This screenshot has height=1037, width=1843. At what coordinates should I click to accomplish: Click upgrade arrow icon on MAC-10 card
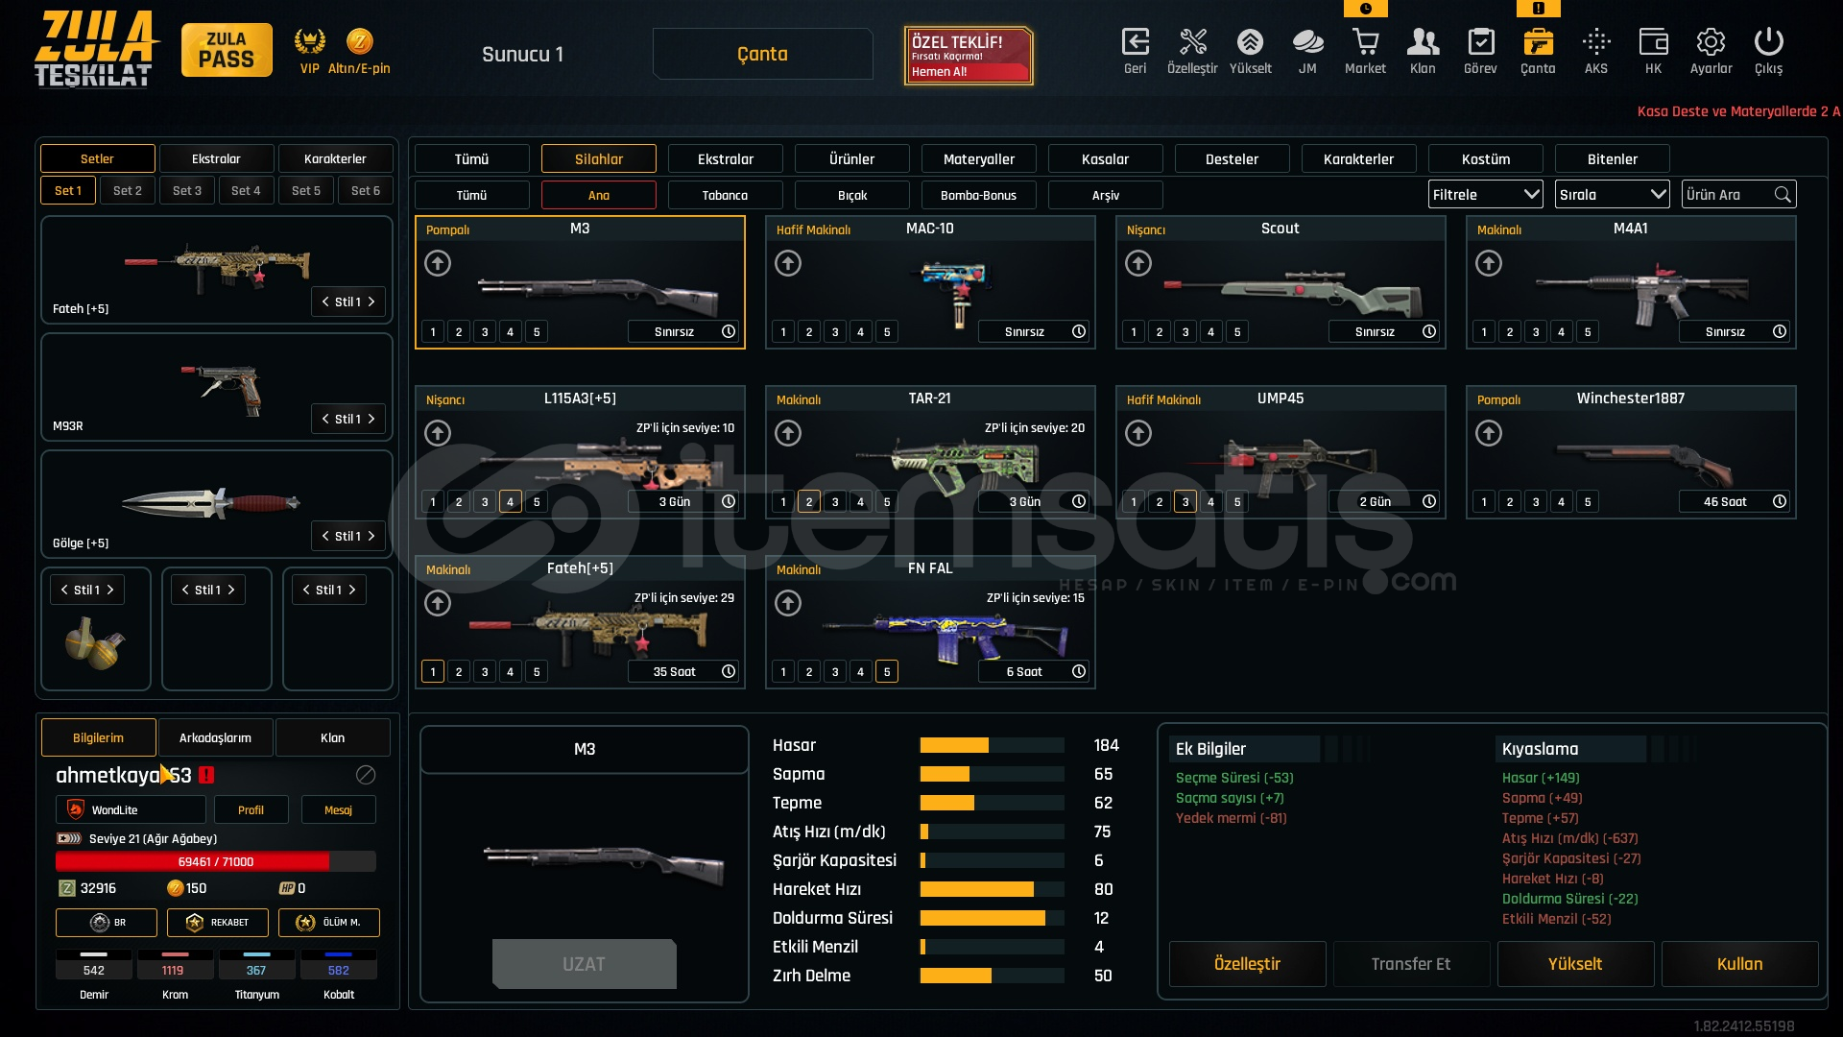click(788, 263)
